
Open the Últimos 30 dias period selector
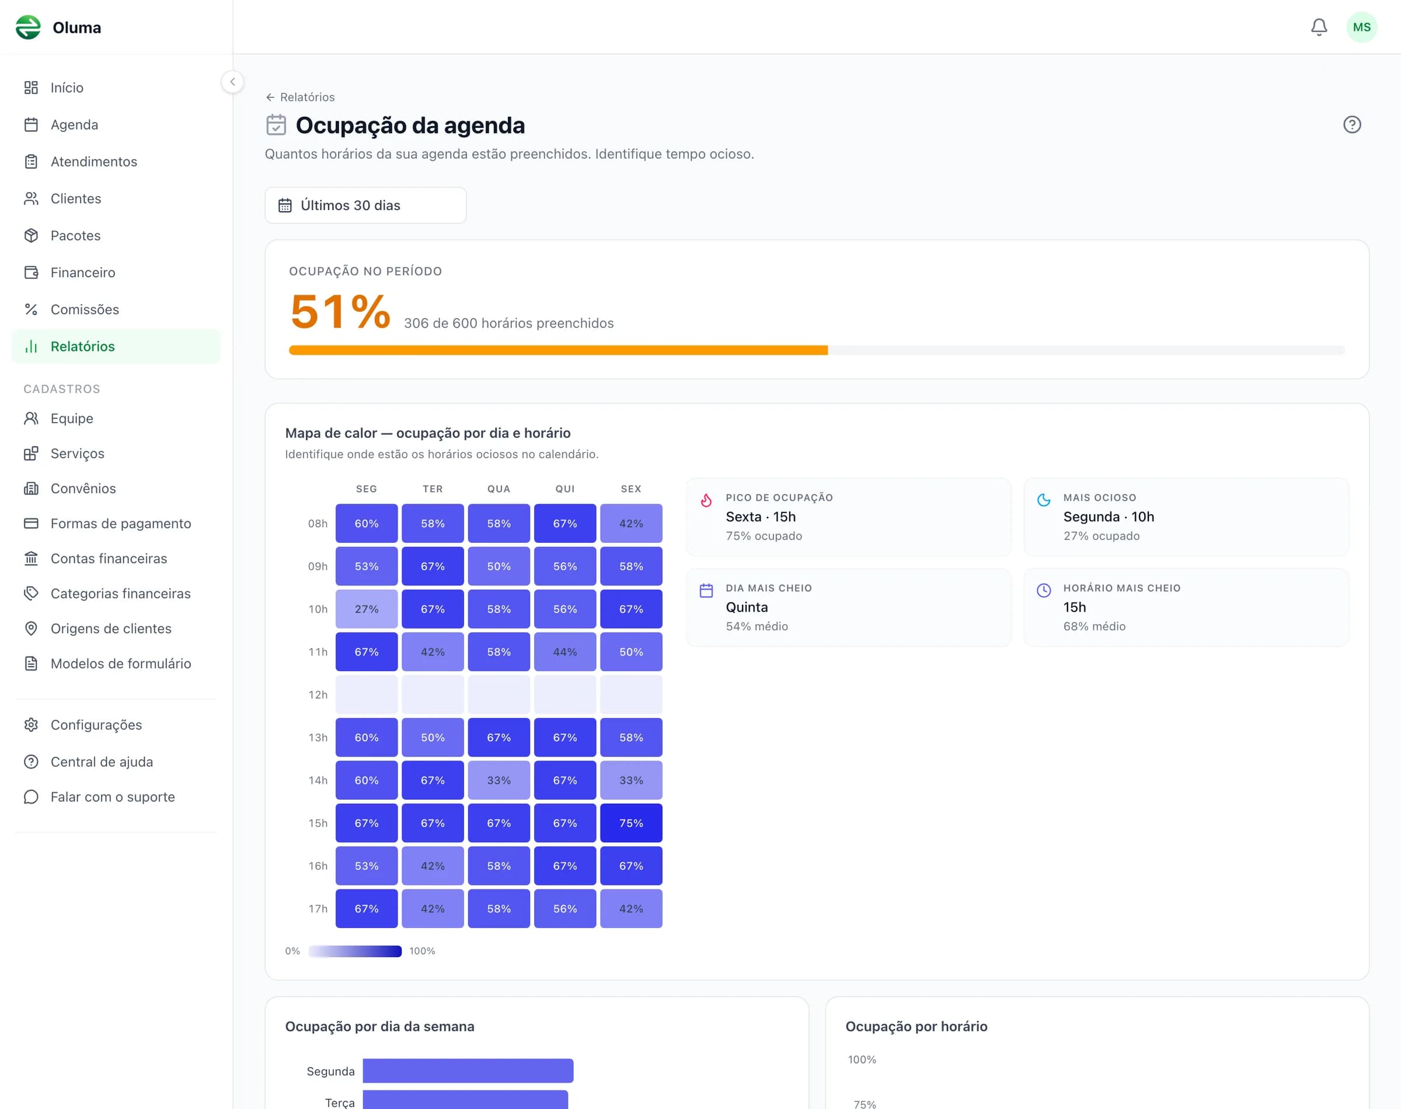(x=365, y=206)
